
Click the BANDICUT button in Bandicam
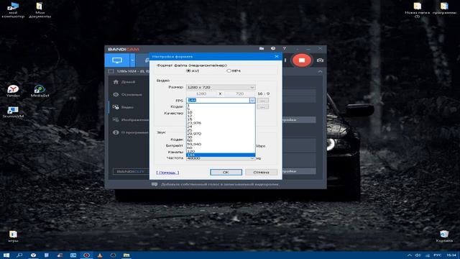click(x=131, y=171)
